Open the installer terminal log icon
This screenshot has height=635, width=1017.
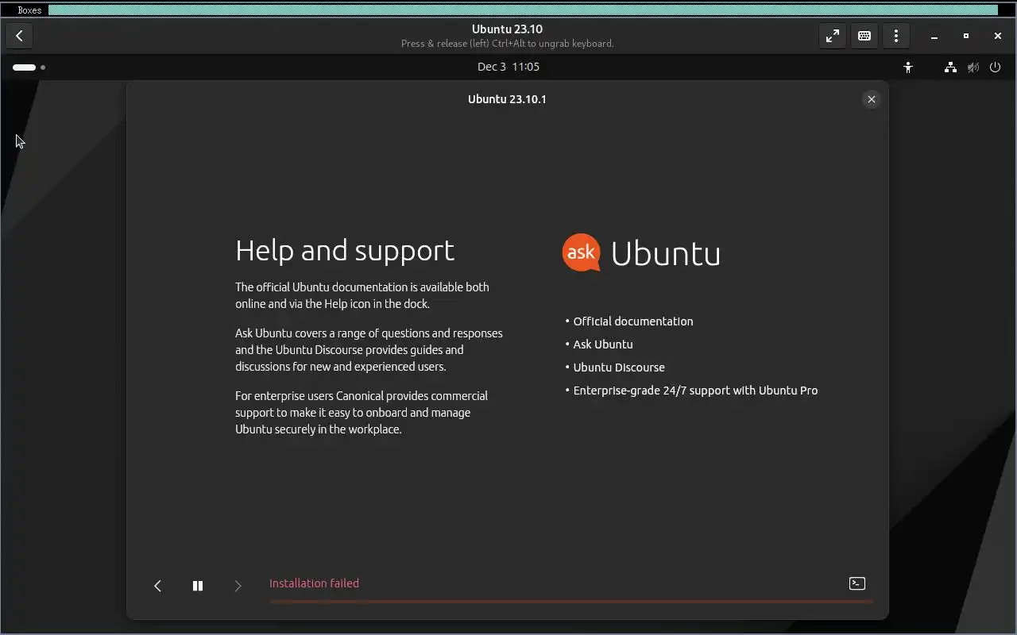tap(857, 583)
